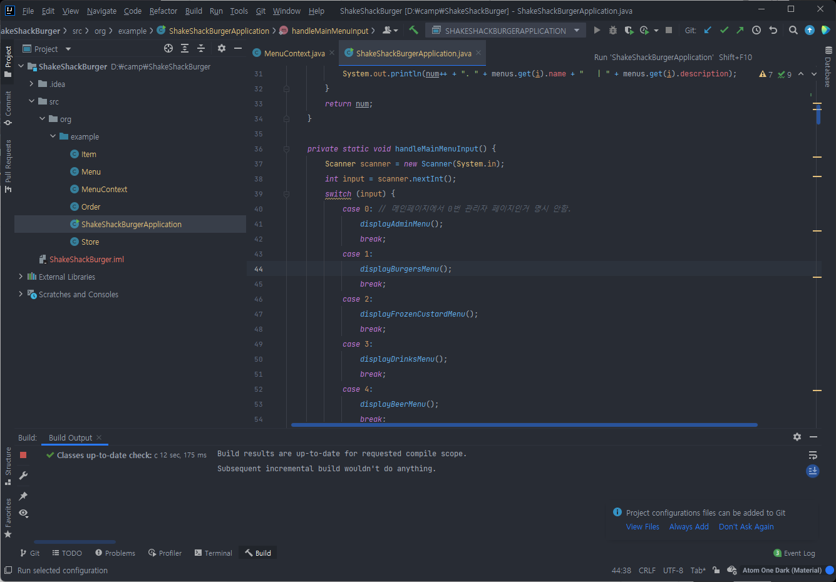Click the editor horizontal scrollbar
Screen dimensions: 836x582
pos(524,425)
